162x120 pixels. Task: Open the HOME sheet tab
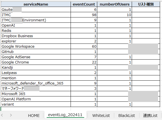tap(34, 116)
